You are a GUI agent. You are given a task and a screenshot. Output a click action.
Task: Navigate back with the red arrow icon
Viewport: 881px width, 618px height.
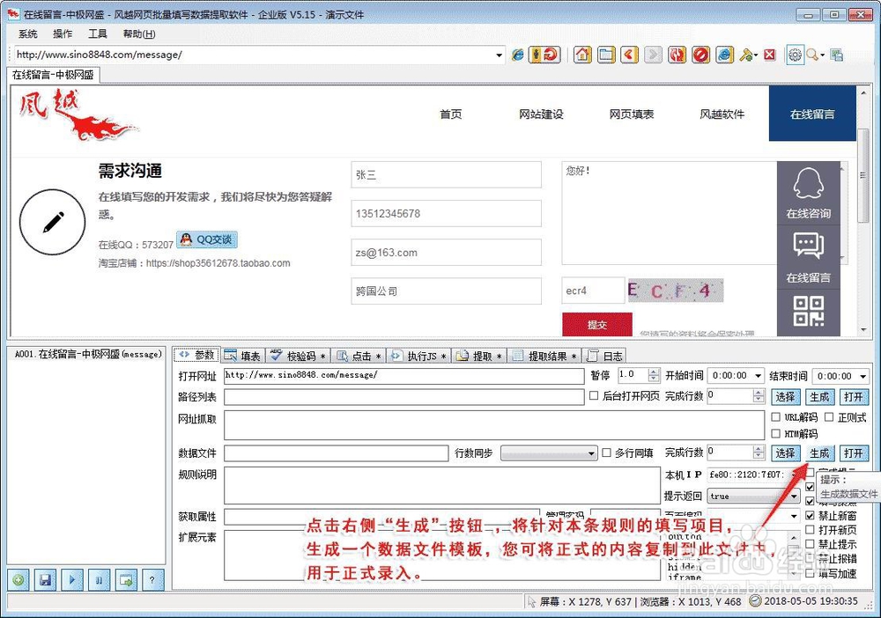[x=629, y=55]
